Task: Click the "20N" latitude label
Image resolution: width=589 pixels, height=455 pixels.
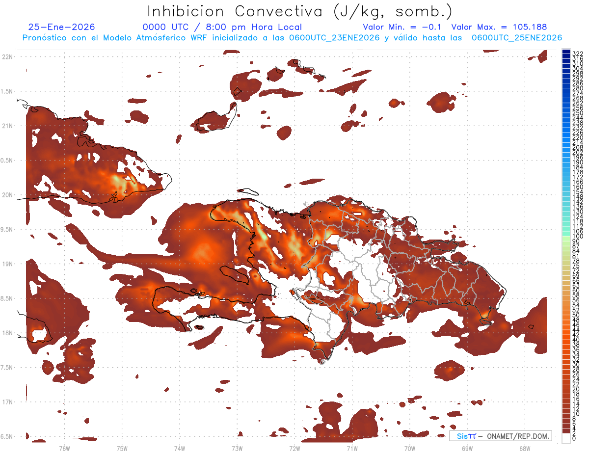Action: point(8,195)
